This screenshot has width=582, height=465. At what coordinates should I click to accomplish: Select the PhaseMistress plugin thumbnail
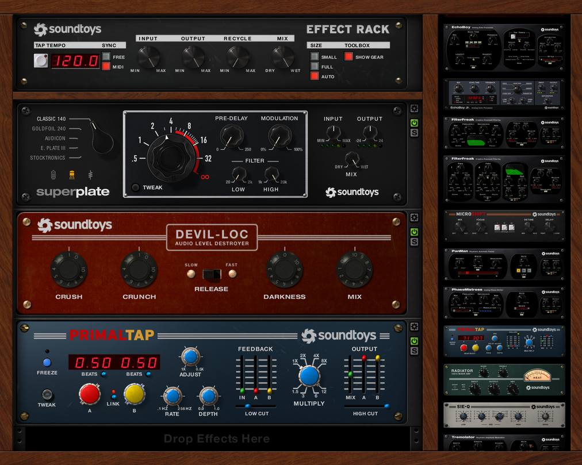[x=504, y=303]
